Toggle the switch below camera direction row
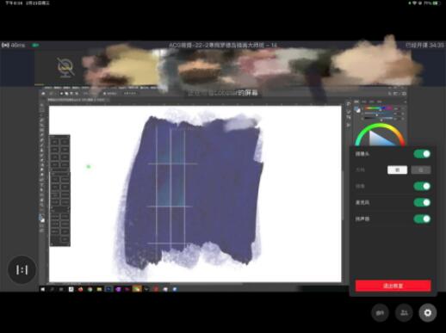This screenshot has height=333, width=446. point(422,186)
